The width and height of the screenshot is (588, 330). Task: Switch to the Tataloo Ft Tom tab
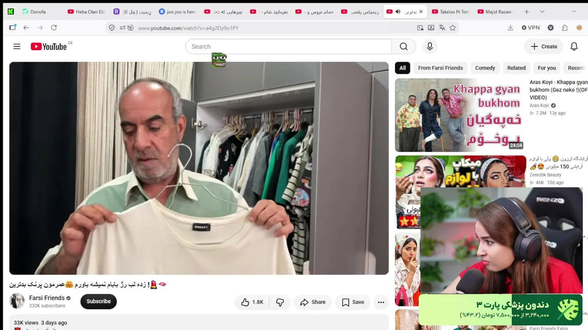pos(450,11)
